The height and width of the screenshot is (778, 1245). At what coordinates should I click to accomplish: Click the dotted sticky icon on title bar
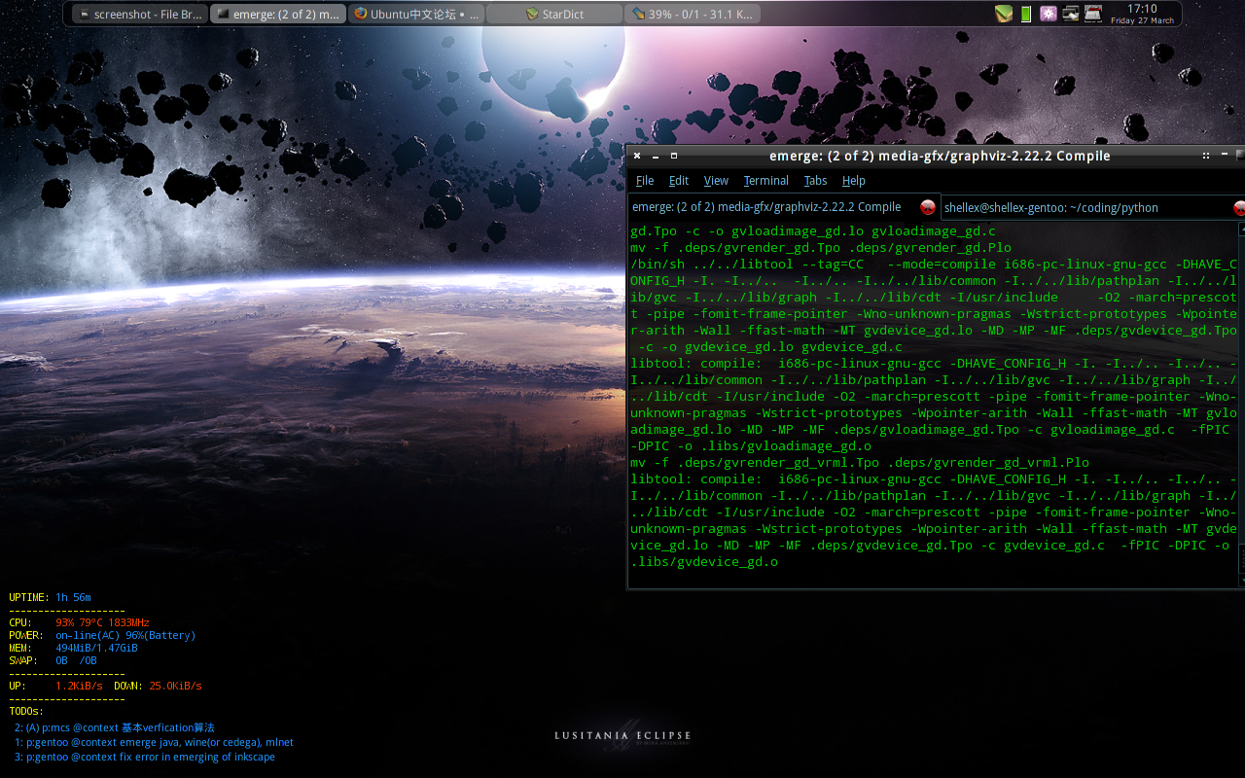[1206, 156]
